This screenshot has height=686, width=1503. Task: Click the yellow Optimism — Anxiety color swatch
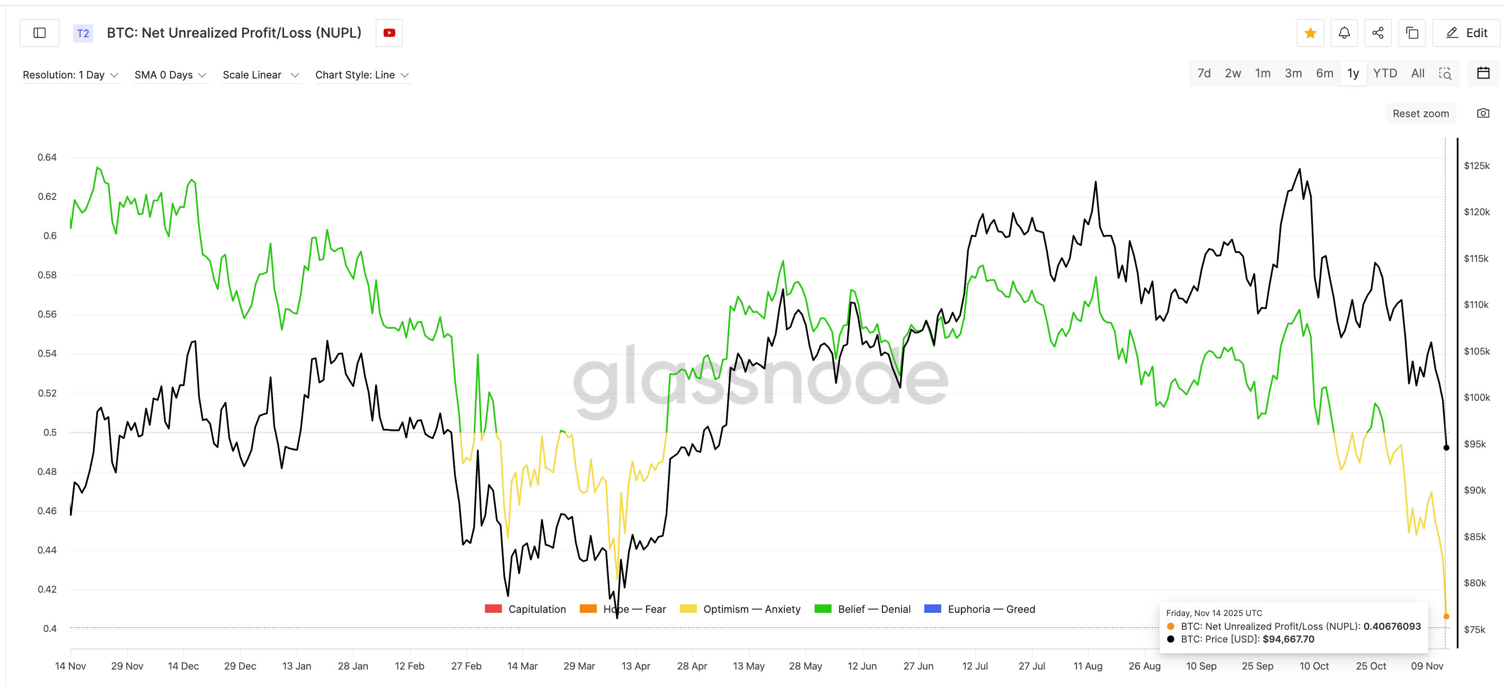click(x=687, y=609)
